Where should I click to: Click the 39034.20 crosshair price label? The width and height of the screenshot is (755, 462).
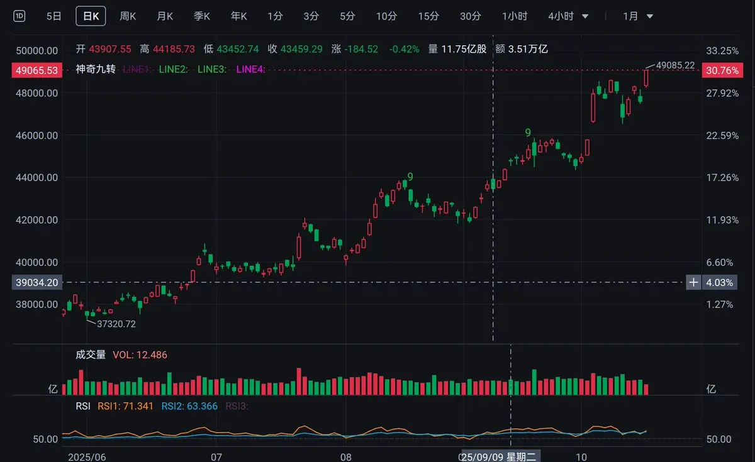[38, 283]
